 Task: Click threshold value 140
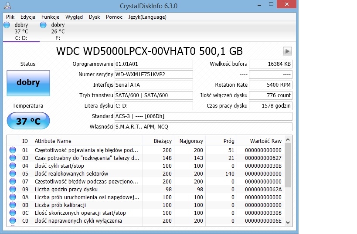click(x=230, y=173)
